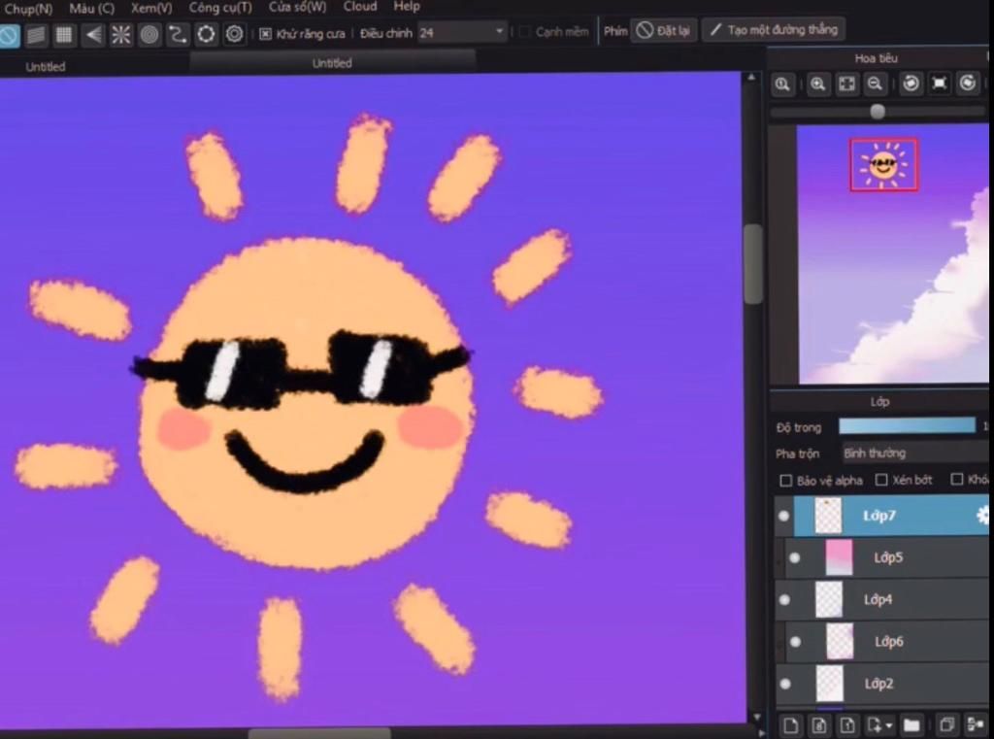The image size is (994, 739).
Task: Click the canvas vertical scrollbar
Action: coord(752,265)
